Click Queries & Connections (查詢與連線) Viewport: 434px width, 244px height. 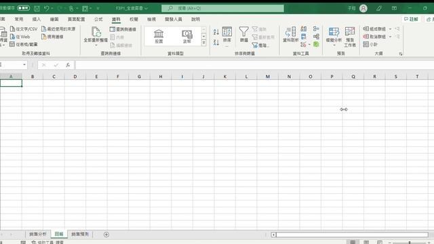(x=123, y=29)
